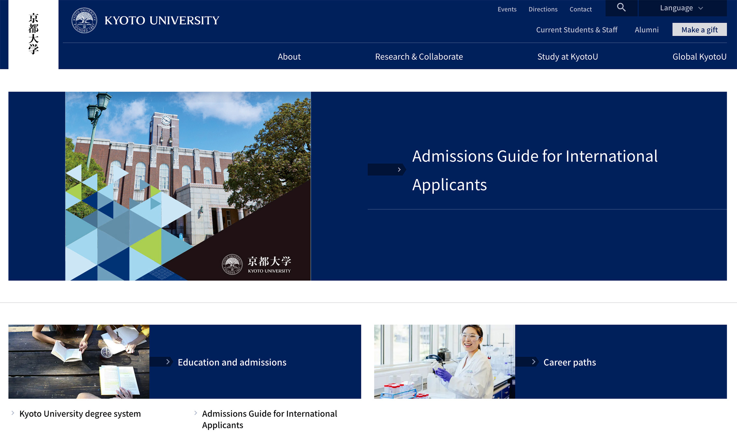Open Current Students & Staff link
Viewport: 737px width, 439px height.
click(577, 30)
